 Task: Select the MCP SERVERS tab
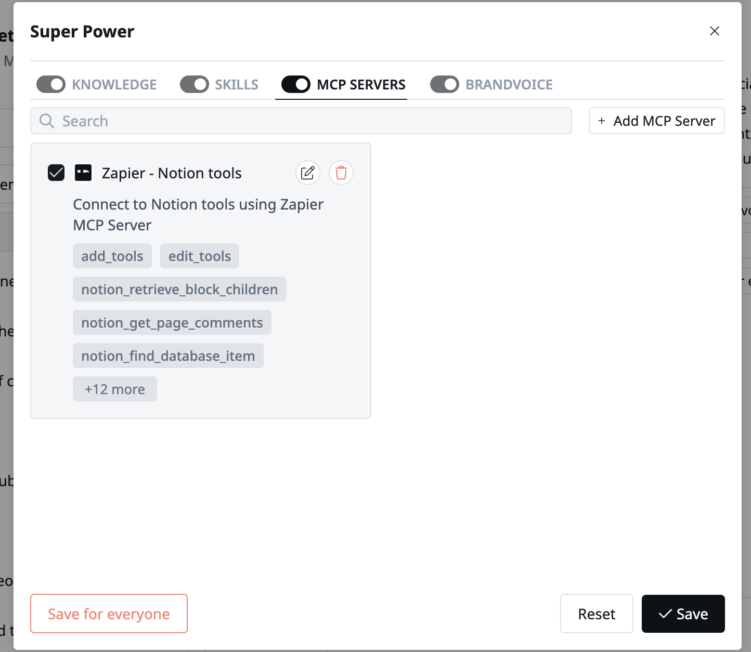click(361, 85)
